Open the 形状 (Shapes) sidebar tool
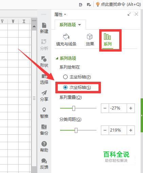 (x=44, y=62)
